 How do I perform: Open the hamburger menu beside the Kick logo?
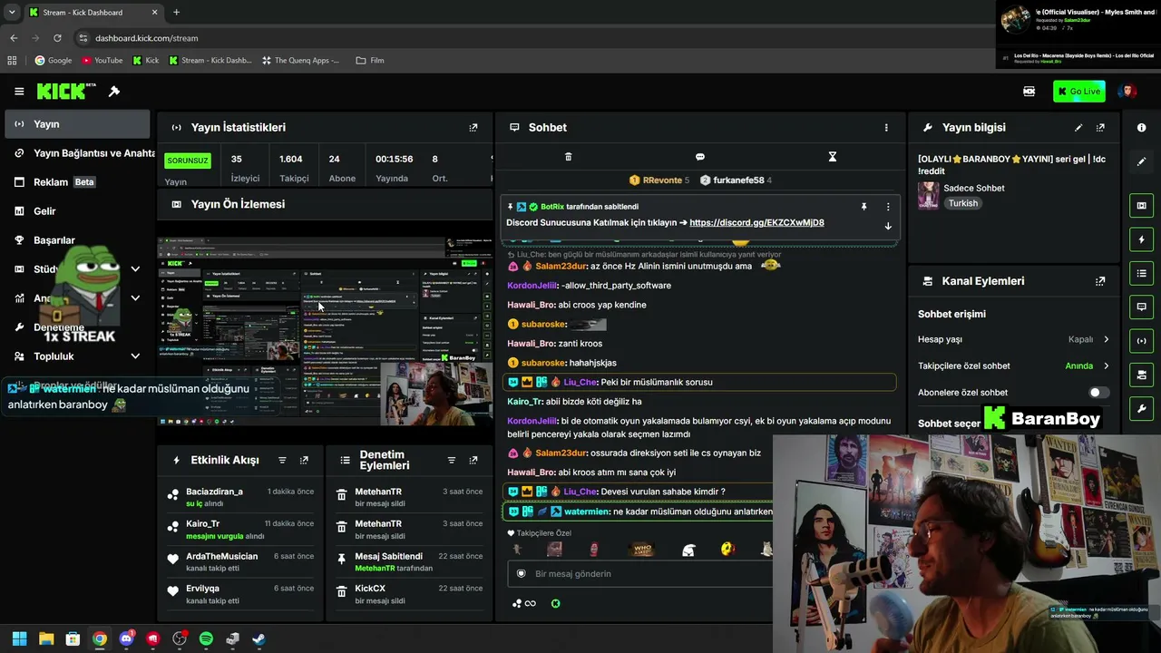19,92
